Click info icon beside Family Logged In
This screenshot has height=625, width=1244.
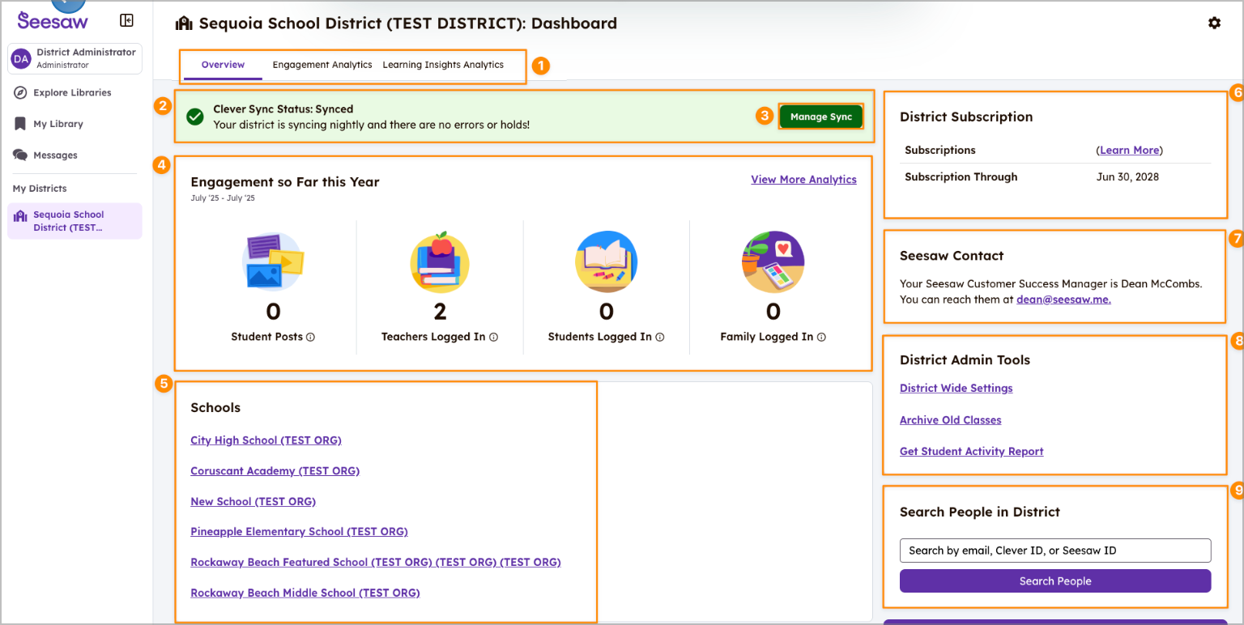821,338
